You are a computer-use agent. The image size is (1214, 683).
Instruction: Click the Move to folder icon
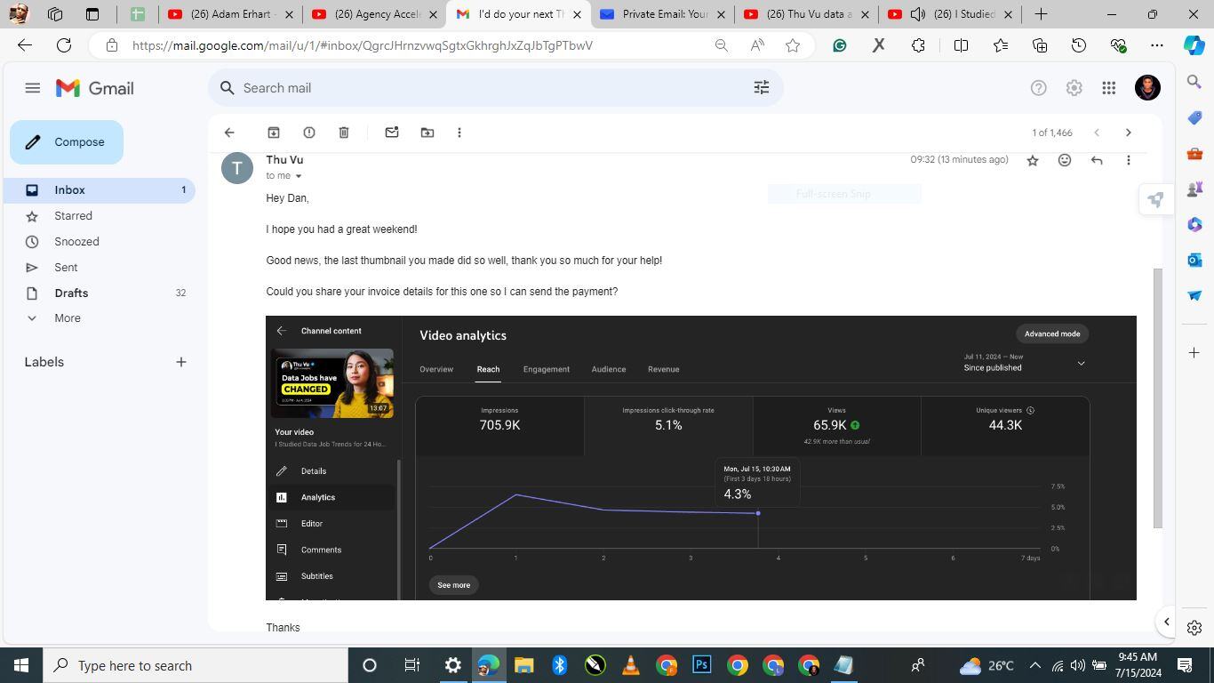coord(427,133)
